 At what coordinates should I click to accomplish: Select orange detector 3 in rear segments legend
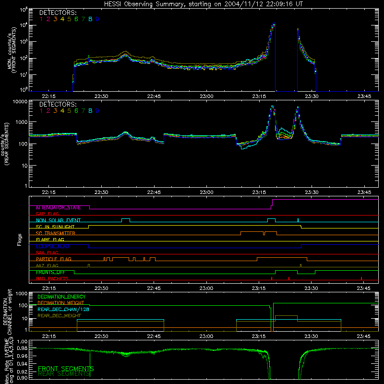(x=55, y=111)
